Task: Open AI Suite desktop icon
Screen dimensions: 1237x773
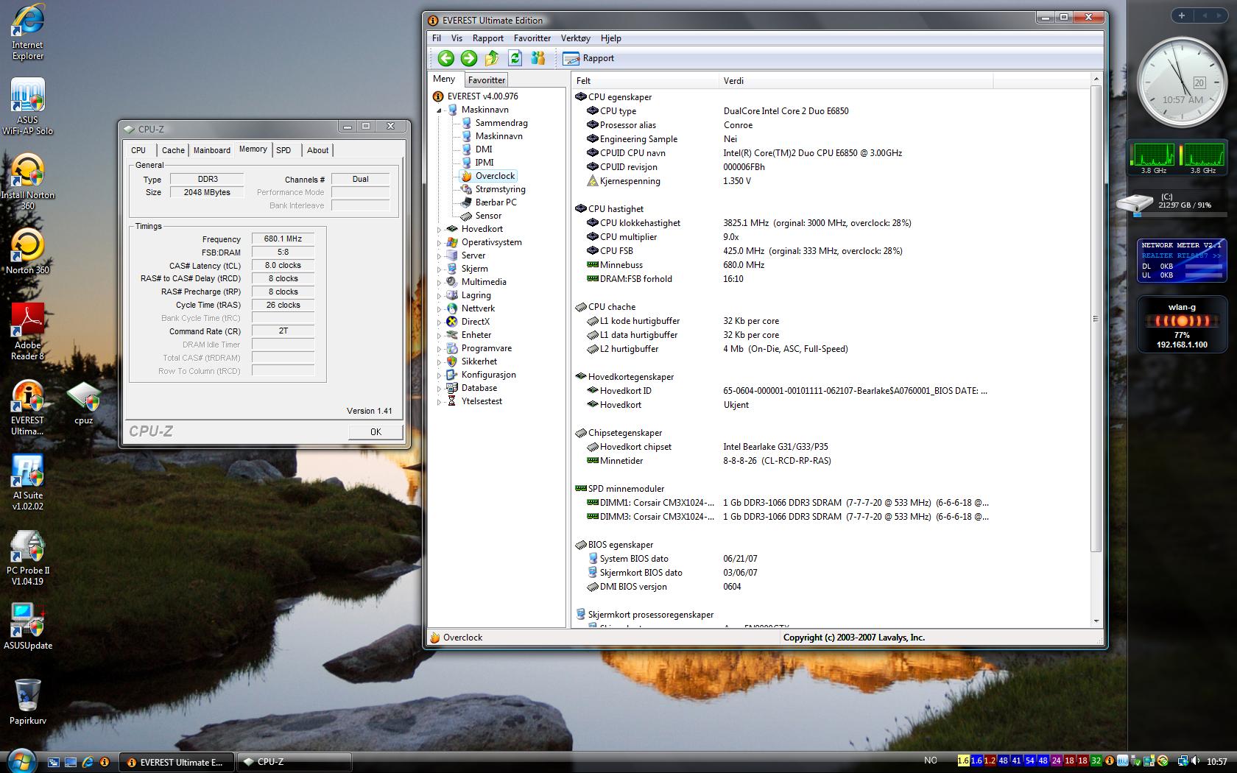Action: (x=28, y=483)
